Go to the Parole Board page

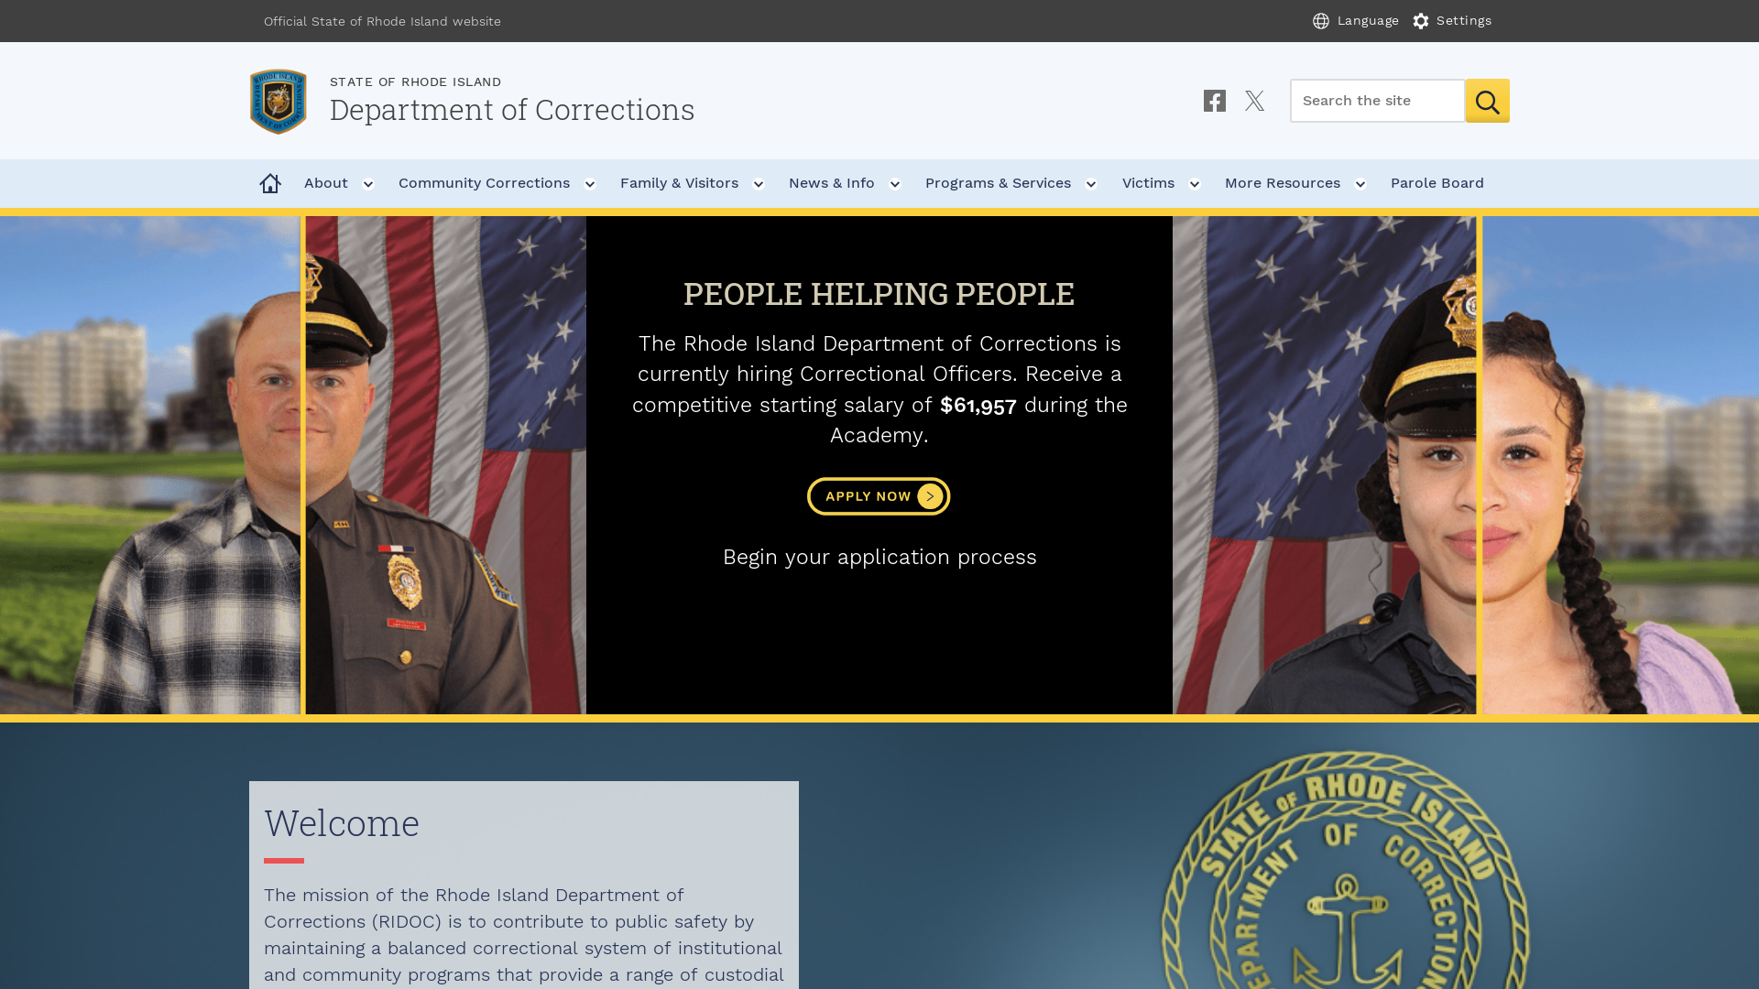pos(1437,183)
